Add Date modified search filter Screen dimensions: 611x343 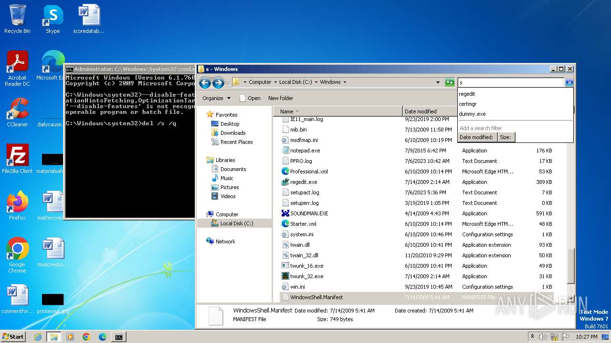[x=476, y=137]
